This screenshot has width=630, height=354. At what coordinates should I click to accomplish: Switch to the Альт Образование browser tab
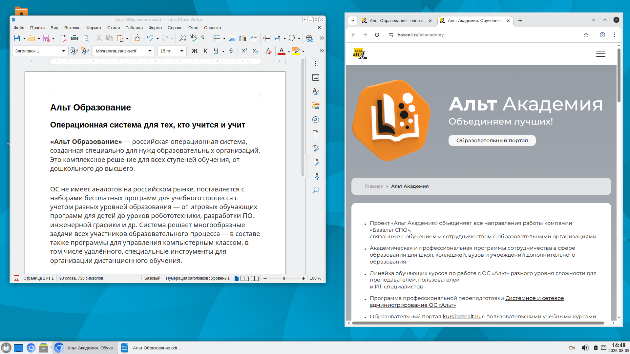(396, 21)
